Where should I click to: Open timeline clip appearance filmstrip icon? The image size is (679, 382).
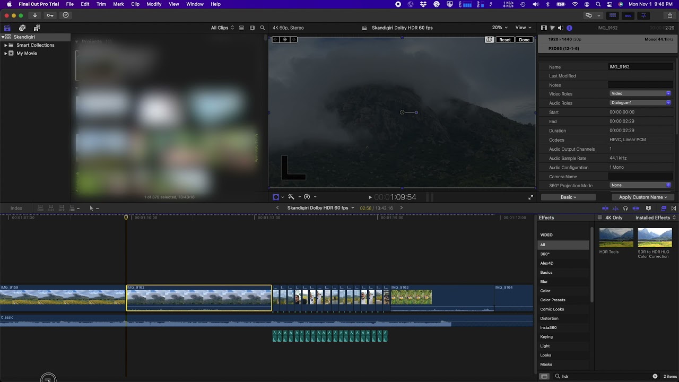pos(648,209)
